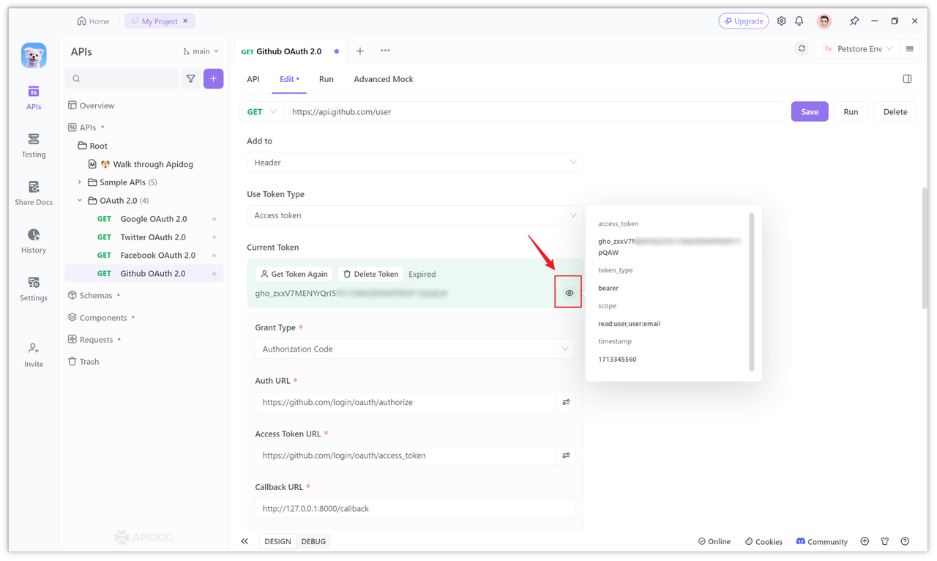The height and width of the screenshot is (561, 937).
Task: Click the filter icon beside search
Action: tap(190, 78)
